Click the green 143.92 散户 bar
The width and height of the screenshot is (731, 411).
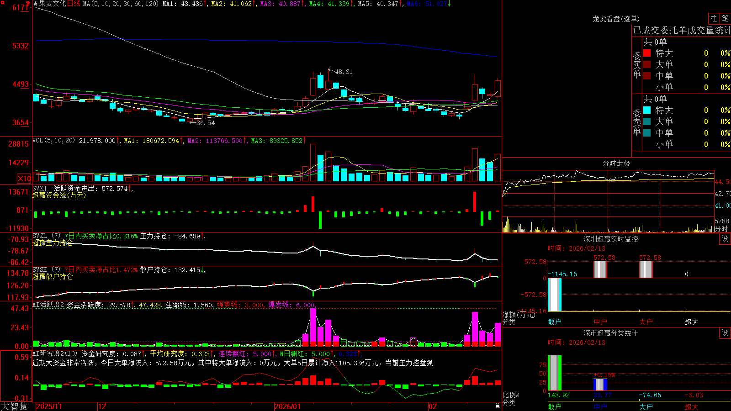(555, 373)
